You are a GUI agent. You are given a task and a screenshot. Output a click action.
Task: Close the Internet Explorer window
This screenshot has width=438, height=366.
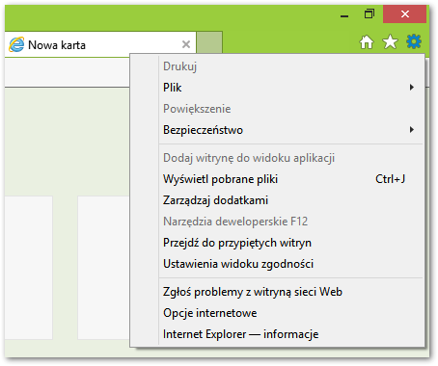tap(404, 14)
